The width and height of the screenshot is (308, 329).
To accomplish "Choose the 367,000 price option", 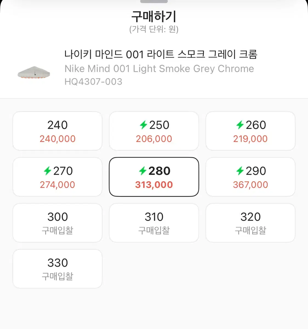I will (250, 177).
